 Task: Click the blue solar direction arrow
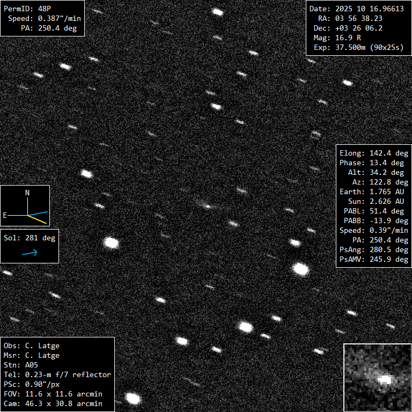coord(30,252)
